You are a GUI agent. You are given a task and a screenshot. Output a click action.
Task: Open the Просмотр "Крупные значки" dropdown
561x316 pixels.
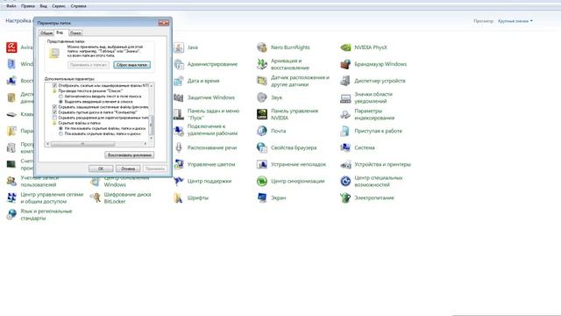[x=515, y=21]
